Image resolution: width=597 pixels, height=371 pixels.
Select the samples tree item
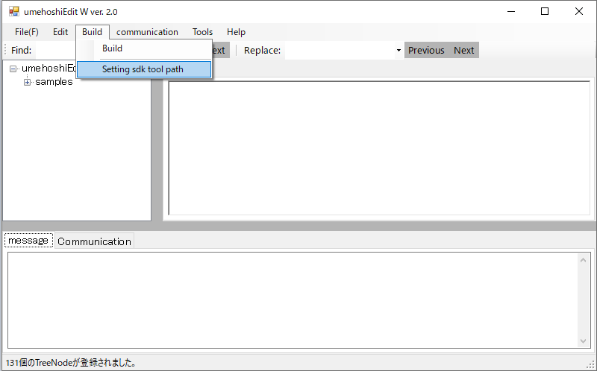[x=54, y=82]
